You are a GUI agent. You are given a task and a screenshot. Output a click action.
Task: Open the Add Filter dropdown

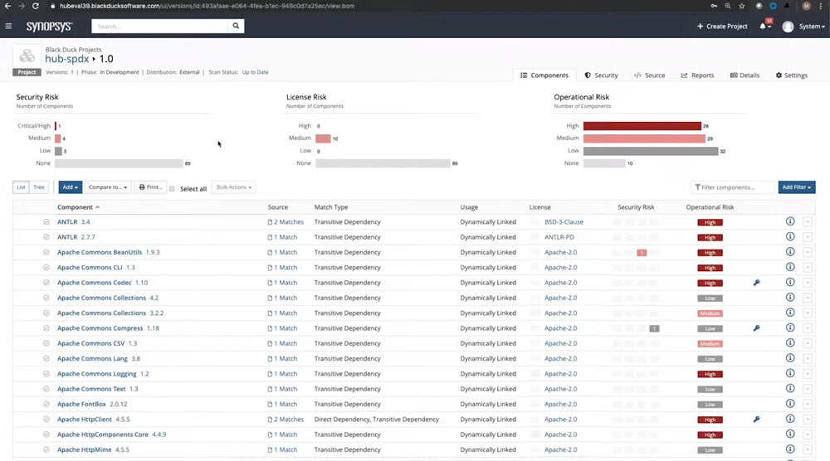797,187
